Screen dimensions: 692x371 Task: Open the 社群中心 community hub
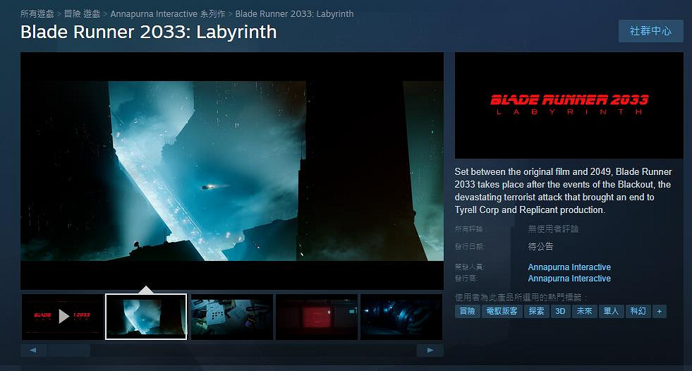(x=650, y=31)
